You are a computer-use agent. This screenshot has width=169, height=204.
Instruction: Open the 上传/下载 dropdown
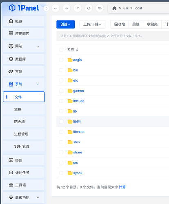click(93, 24)
